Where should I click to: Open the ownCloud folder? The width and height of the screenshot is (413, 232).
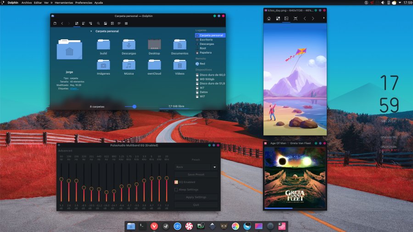point(154,67)
